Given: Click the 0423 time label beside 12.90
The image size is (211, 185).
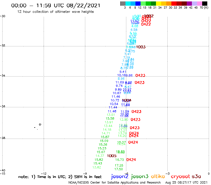Looking at the screenshot, I should click(x=135, y=120).
